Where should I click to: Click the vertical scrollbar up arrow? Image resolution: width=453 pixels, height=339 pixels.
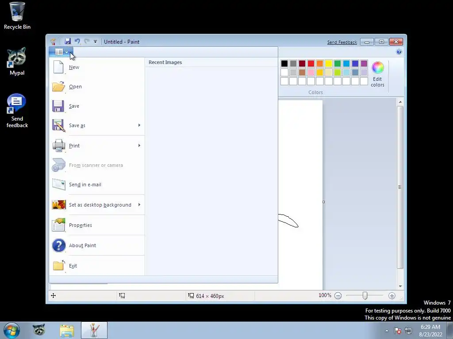tap(400, 102)
